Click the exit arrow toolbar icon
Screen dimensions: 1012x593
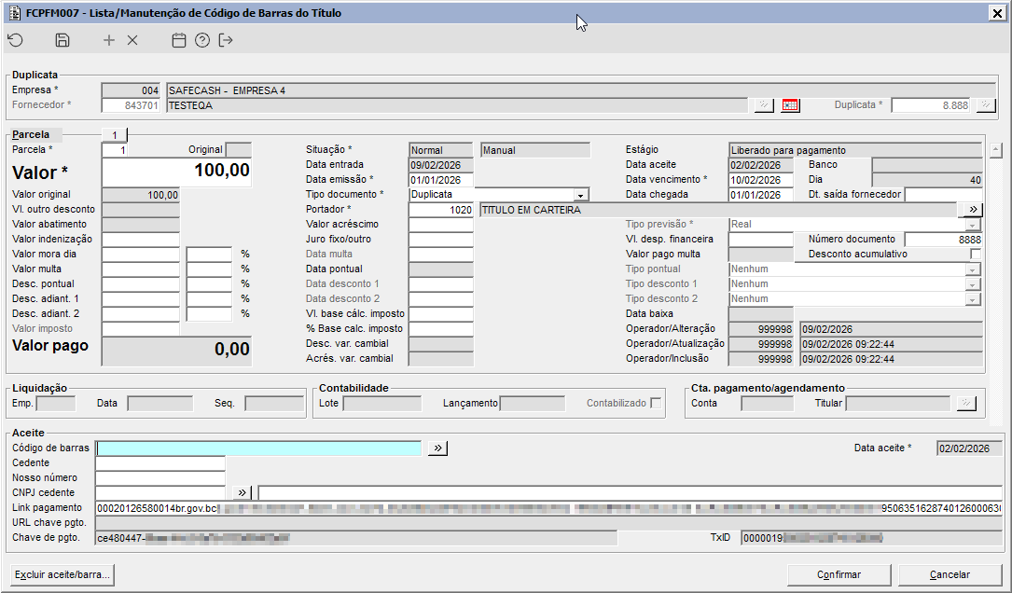(226, 40)
